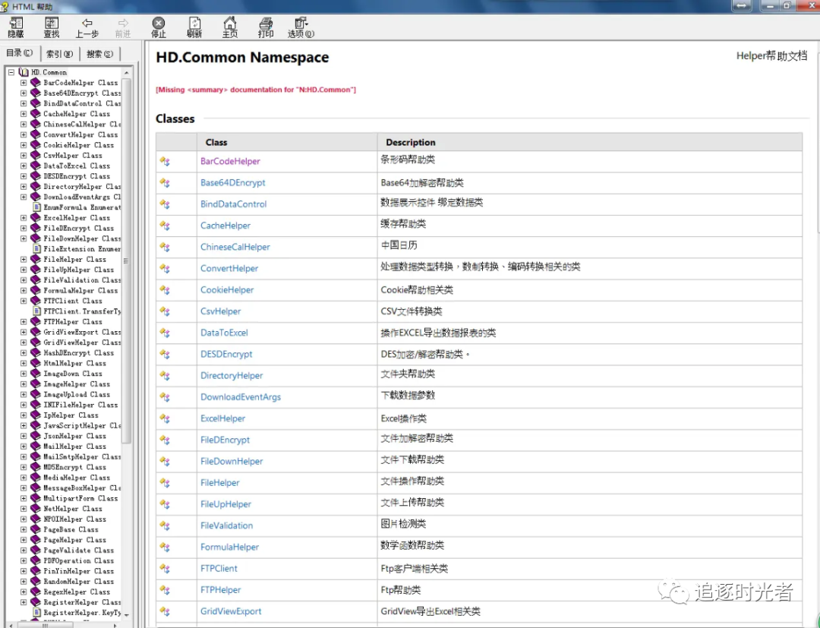
Task: Open the ConvertHelper class link
Action: 229,268
